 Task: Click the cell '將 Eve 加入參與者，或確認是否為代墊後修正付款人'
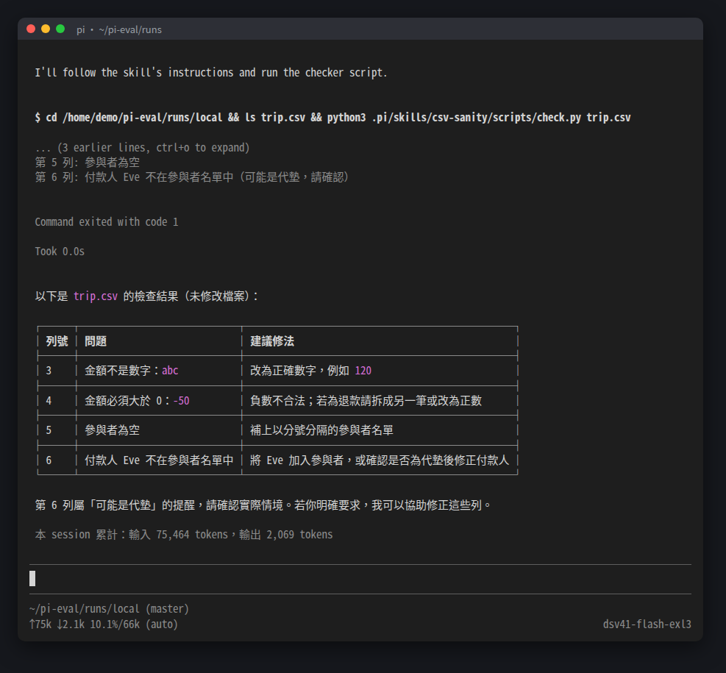click(x=380, y=460)
